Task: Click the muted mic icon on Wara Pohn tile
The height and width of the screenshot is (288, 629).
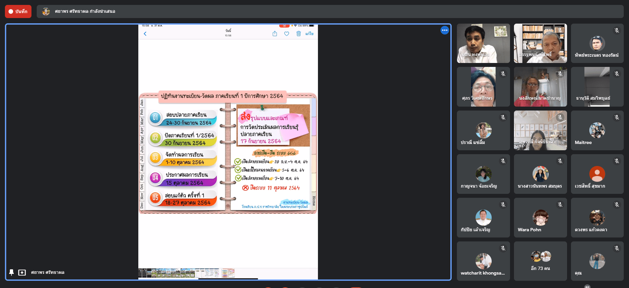Action: (x=560, y=205)
